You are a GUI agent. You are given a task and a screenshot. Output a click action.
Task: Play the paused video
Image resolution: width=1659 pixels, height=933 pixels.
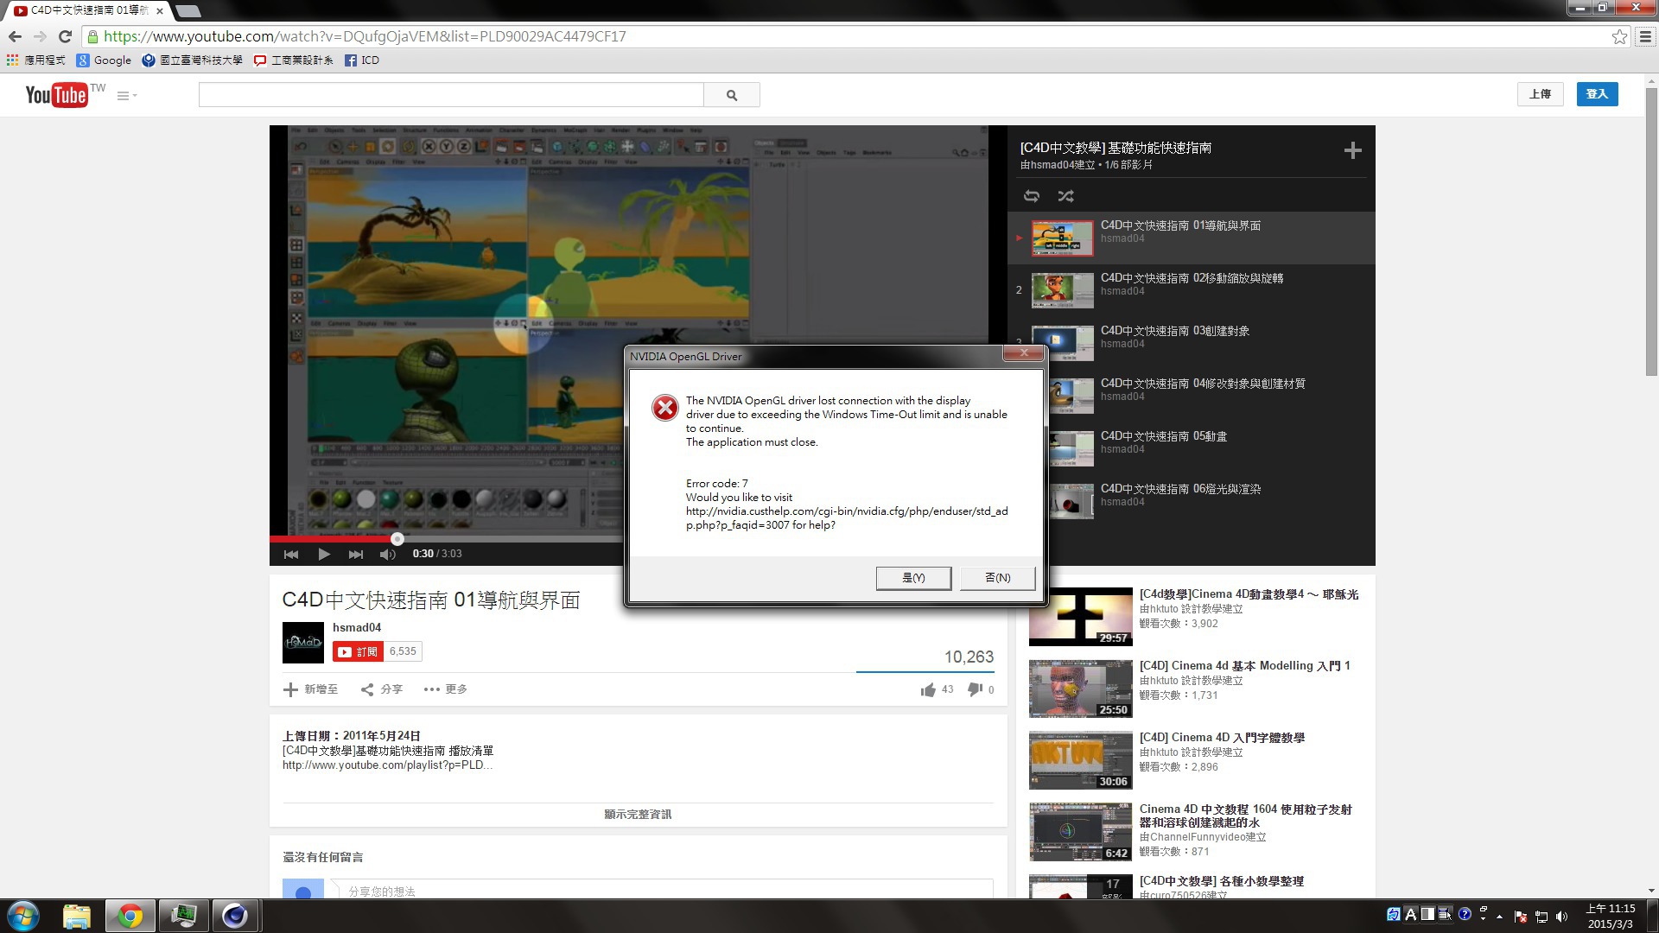click(323, 554)
